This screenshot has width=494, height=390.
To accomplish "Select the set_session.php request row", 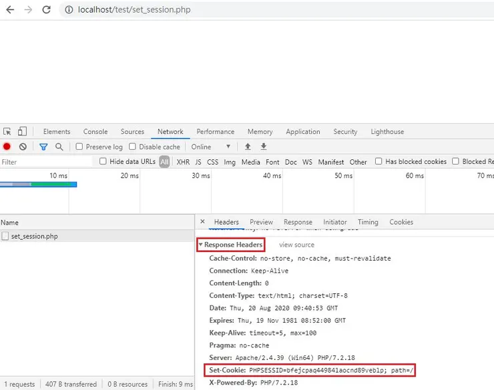I will pyautogui.click(x=97, y=236).
